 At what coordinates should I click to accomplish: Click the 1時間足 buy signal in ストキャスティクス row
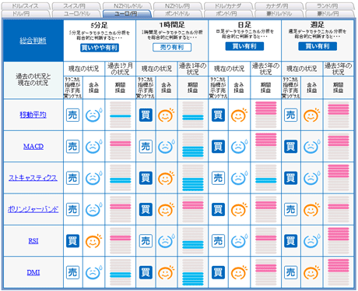coord(146,178)
